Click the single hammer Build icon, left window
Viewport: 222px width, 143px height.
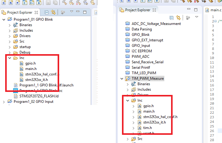click(64, 2)
